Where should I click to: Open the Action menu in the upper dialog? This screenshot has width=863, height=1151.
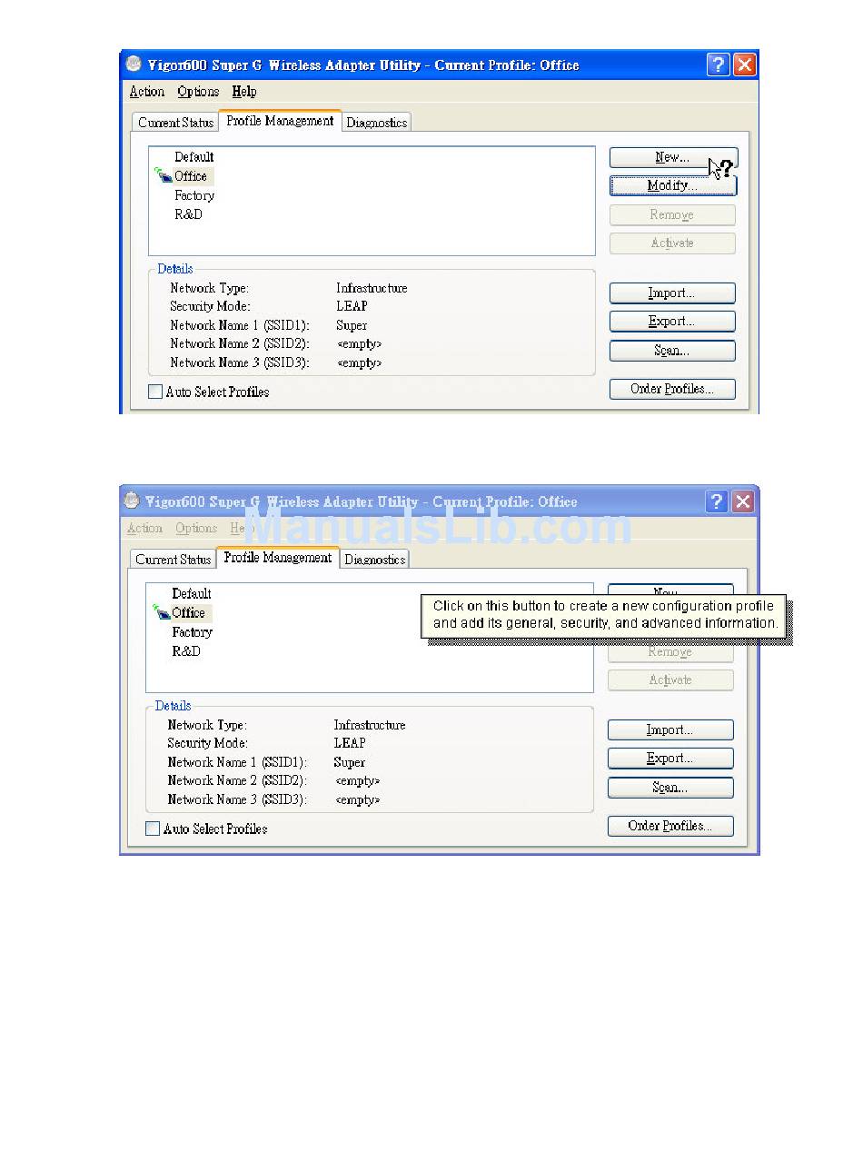click(147, 91)
